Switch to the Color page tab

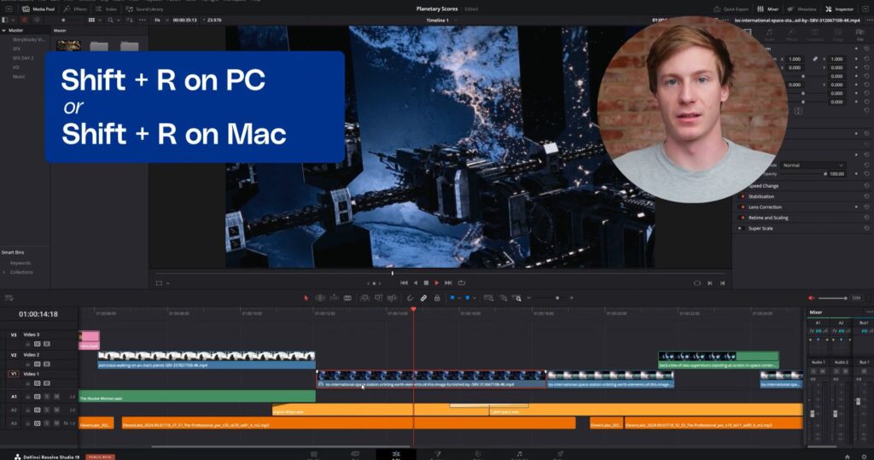[x=478, y=454]
